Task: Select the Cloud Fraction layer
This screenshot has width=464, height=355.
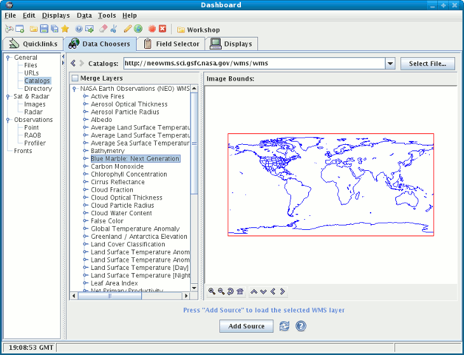Action: point(112,190)
